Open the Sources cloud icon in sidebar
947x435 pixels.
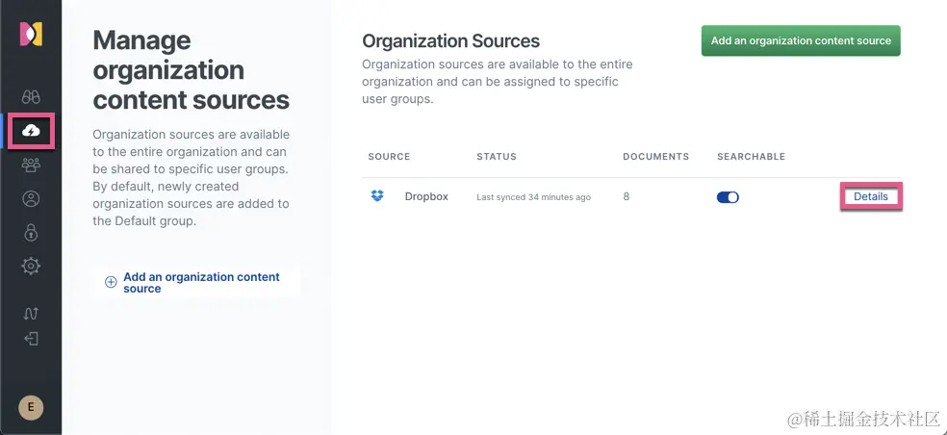pyautogui.click(x=31, y=130)
